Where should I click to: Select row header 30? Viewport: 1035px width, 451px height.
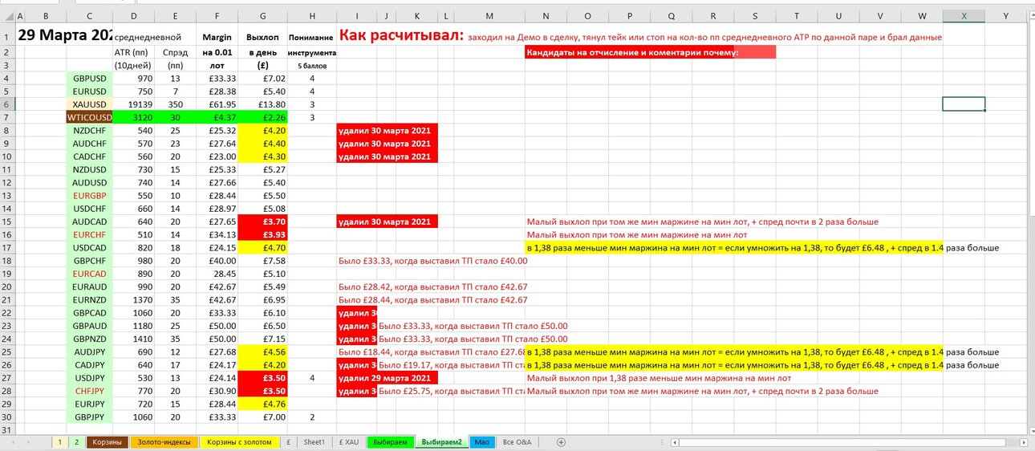click(x=7, y=417)
